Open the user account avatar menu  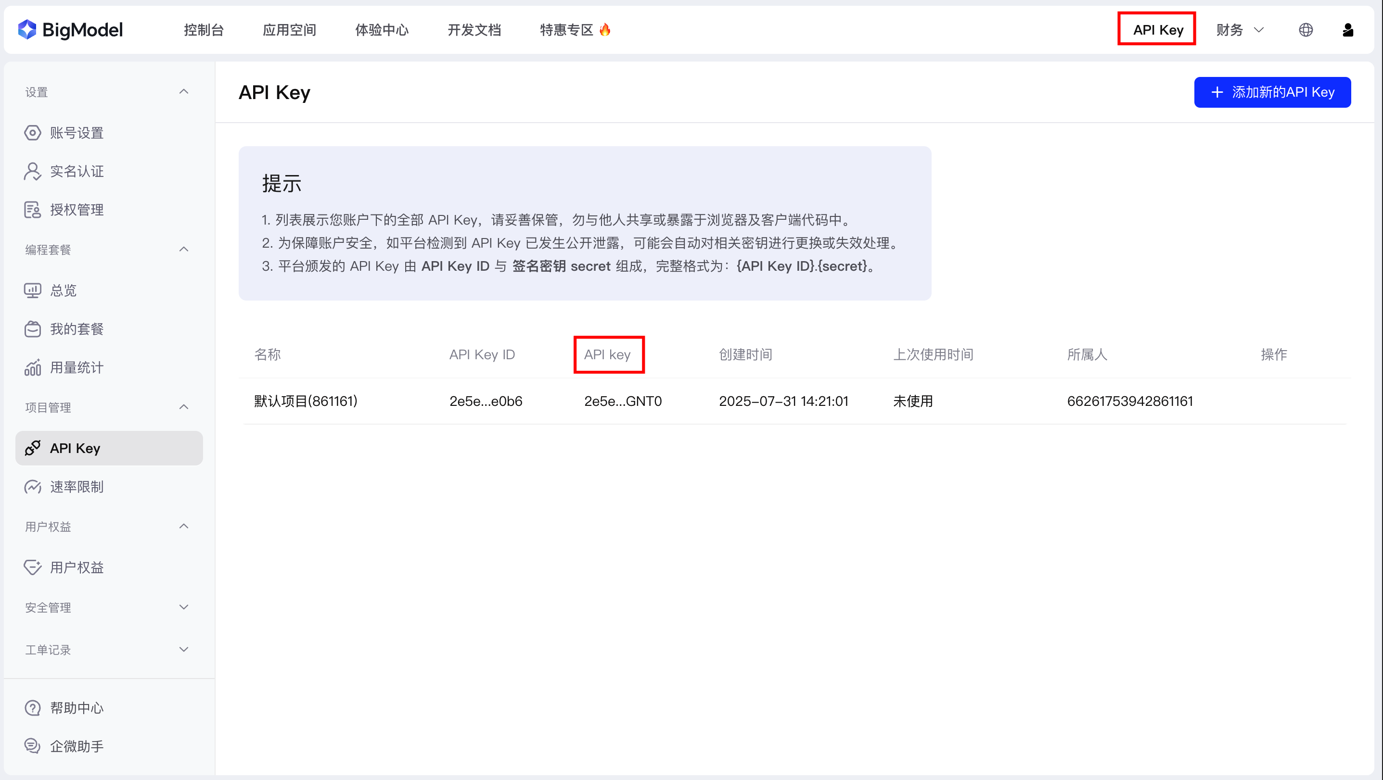1347,30
